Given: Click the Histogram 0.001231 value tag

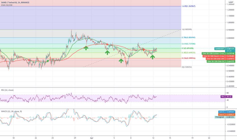Looking at the screenshot, I should (225, 117).
